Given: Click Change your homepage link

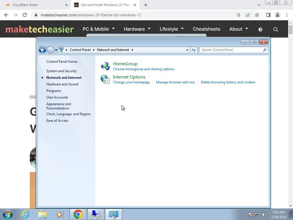Looking at the screenshot, I should pyautogui.click(x=131, y=82).
